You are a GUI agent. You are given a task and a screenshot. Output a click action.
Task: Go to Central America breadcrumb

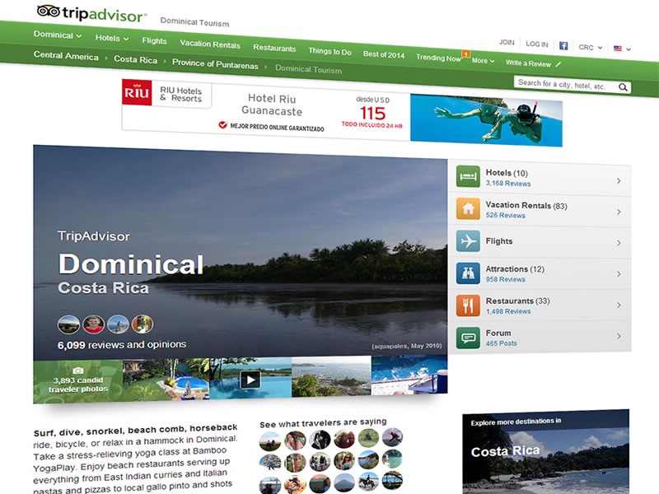[66, 55]
